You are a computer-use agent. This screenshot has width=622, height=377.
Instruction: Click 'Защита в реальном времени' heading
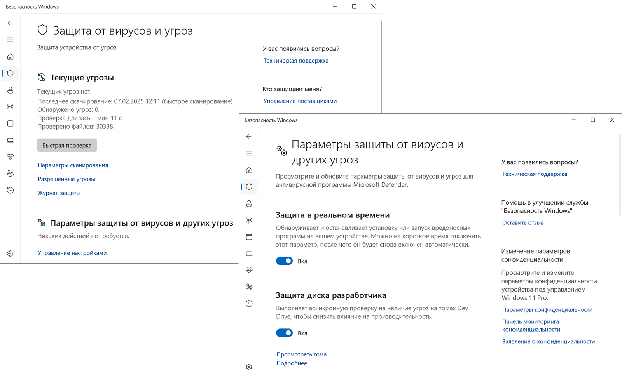point(333,215)
